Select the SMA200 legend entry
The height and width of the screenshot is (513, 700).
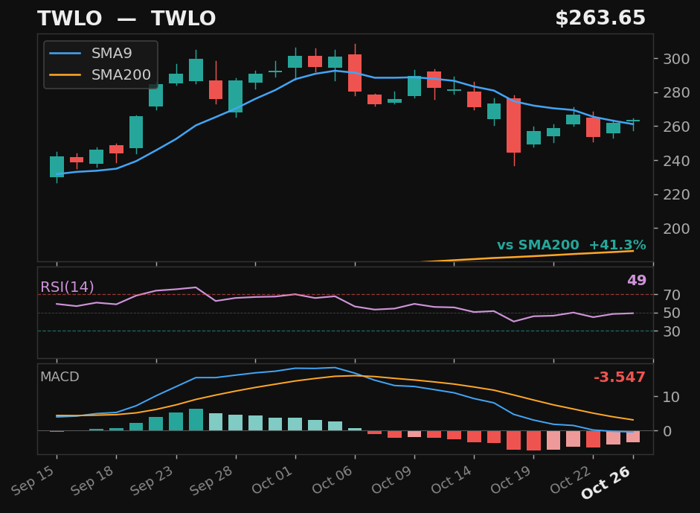(x=100, y=74)
